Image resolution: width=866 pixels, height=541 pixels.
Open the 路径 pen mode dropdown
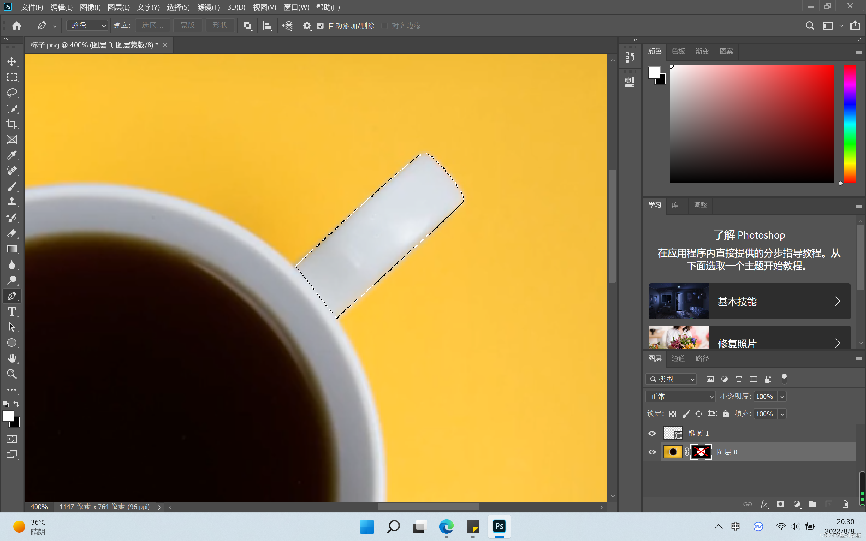click(x=88, y=26)
